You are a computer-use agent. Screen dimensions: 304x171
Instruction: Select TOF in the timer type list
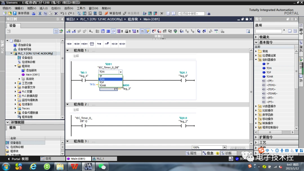[x=102, y=82]
